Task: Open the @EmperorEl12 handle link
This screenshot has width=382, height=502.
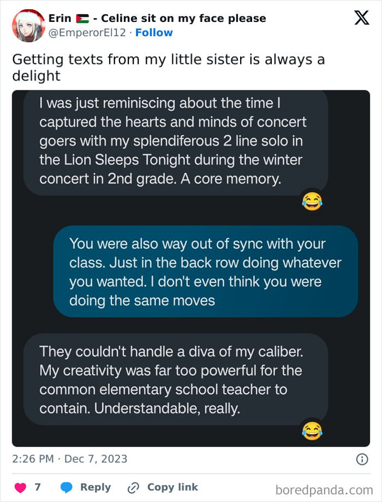Action: pos(87,33)
